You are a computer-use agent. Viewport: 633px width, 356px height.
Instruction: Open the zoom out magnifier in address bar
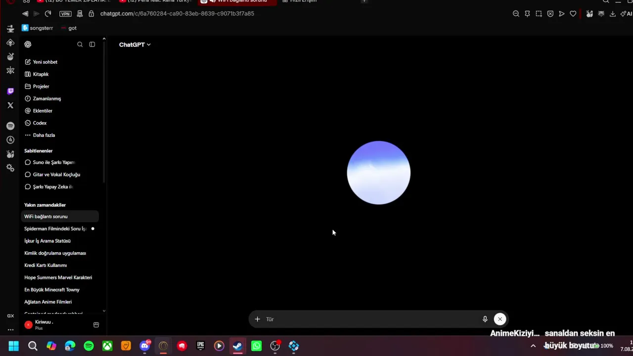tap(516, 14)
